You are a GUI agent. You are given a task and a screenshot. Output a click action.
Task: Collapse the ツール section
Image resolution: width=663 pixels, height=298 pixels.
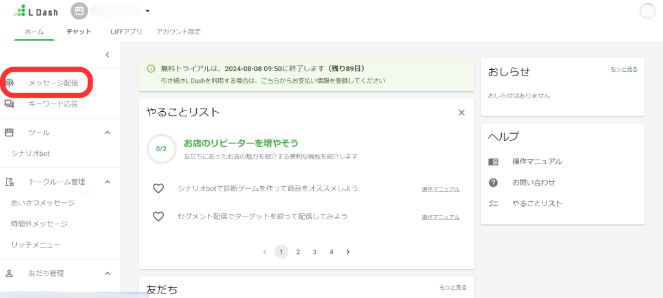[x=107, y=133]
